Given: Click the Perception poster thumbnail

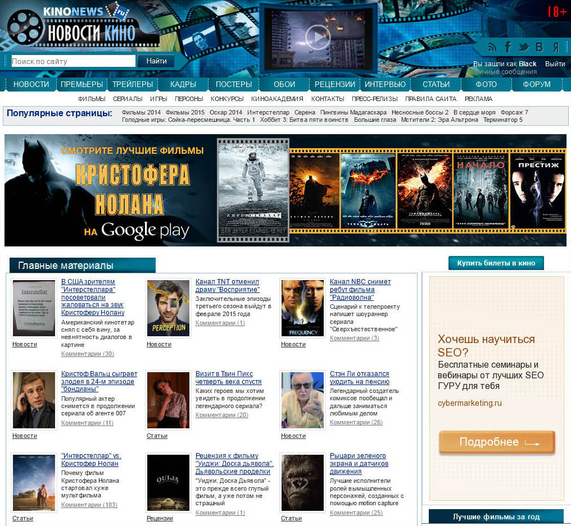Looking at the screenshot, I should tap(168, 308).
